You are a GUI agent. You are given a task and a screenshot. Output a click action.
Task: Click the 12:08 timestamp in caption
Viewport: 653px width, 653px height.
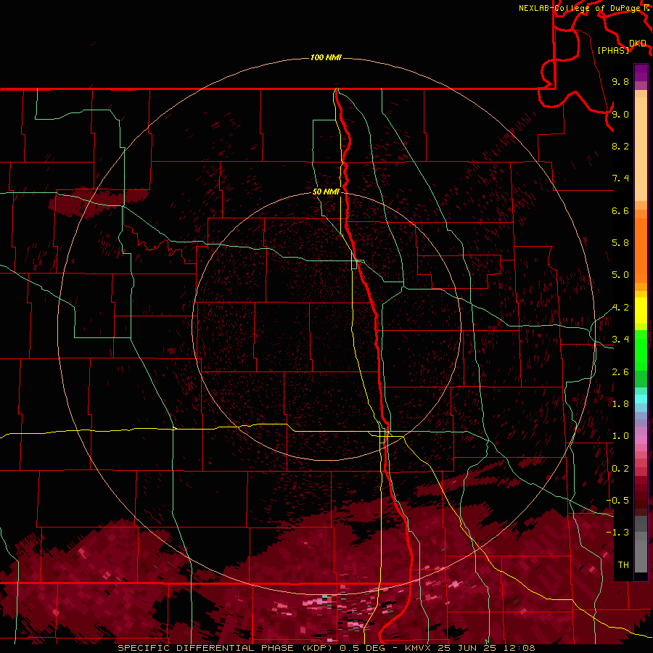pos(519,648)
